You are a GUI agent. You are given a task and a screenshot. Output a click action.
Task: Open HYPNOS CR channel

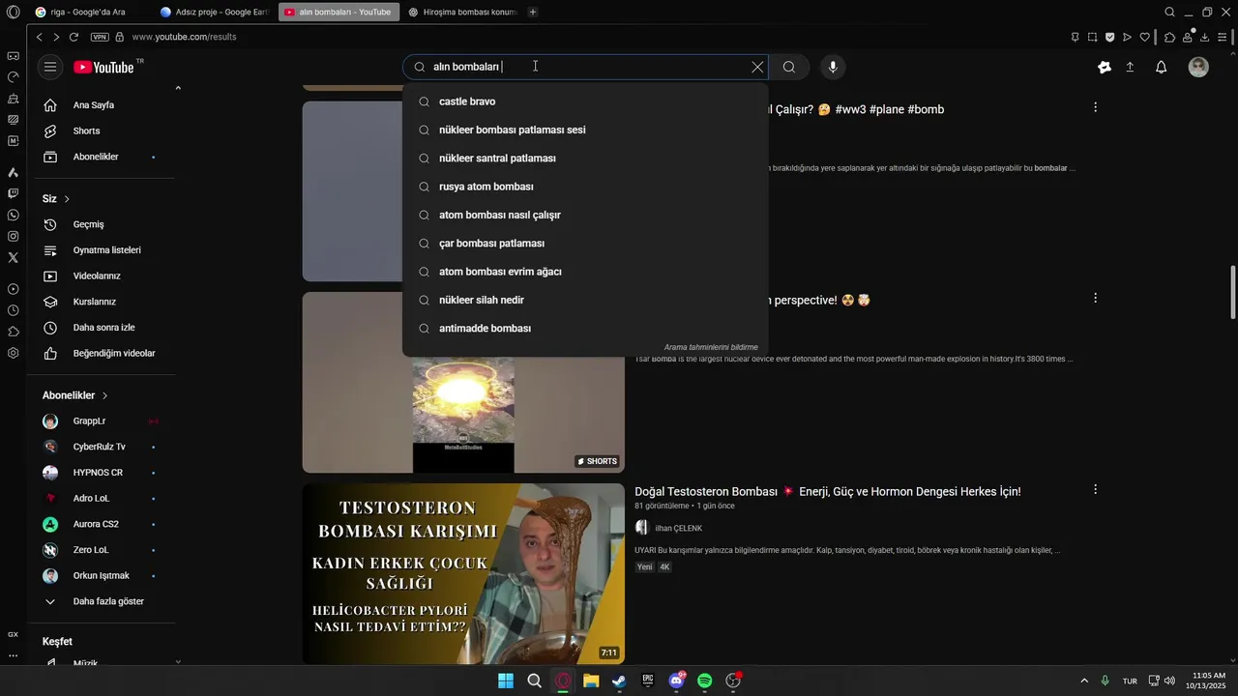tap(102, 473)
